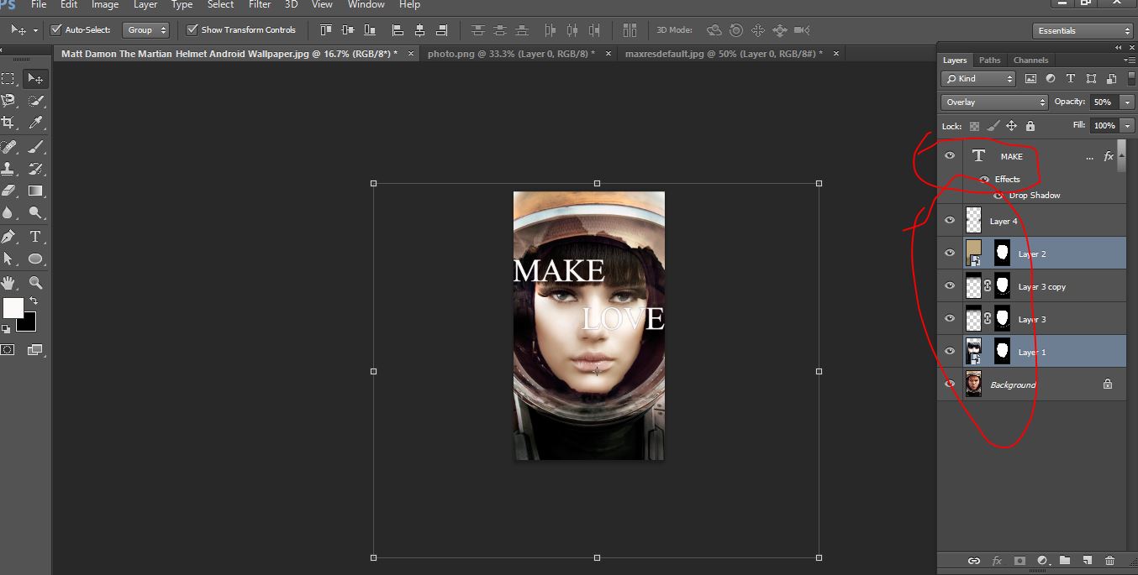The height and width of the screenshot is (575, 1138).
Task: Choose the Gradient tool
Action: tap(35, 191)
